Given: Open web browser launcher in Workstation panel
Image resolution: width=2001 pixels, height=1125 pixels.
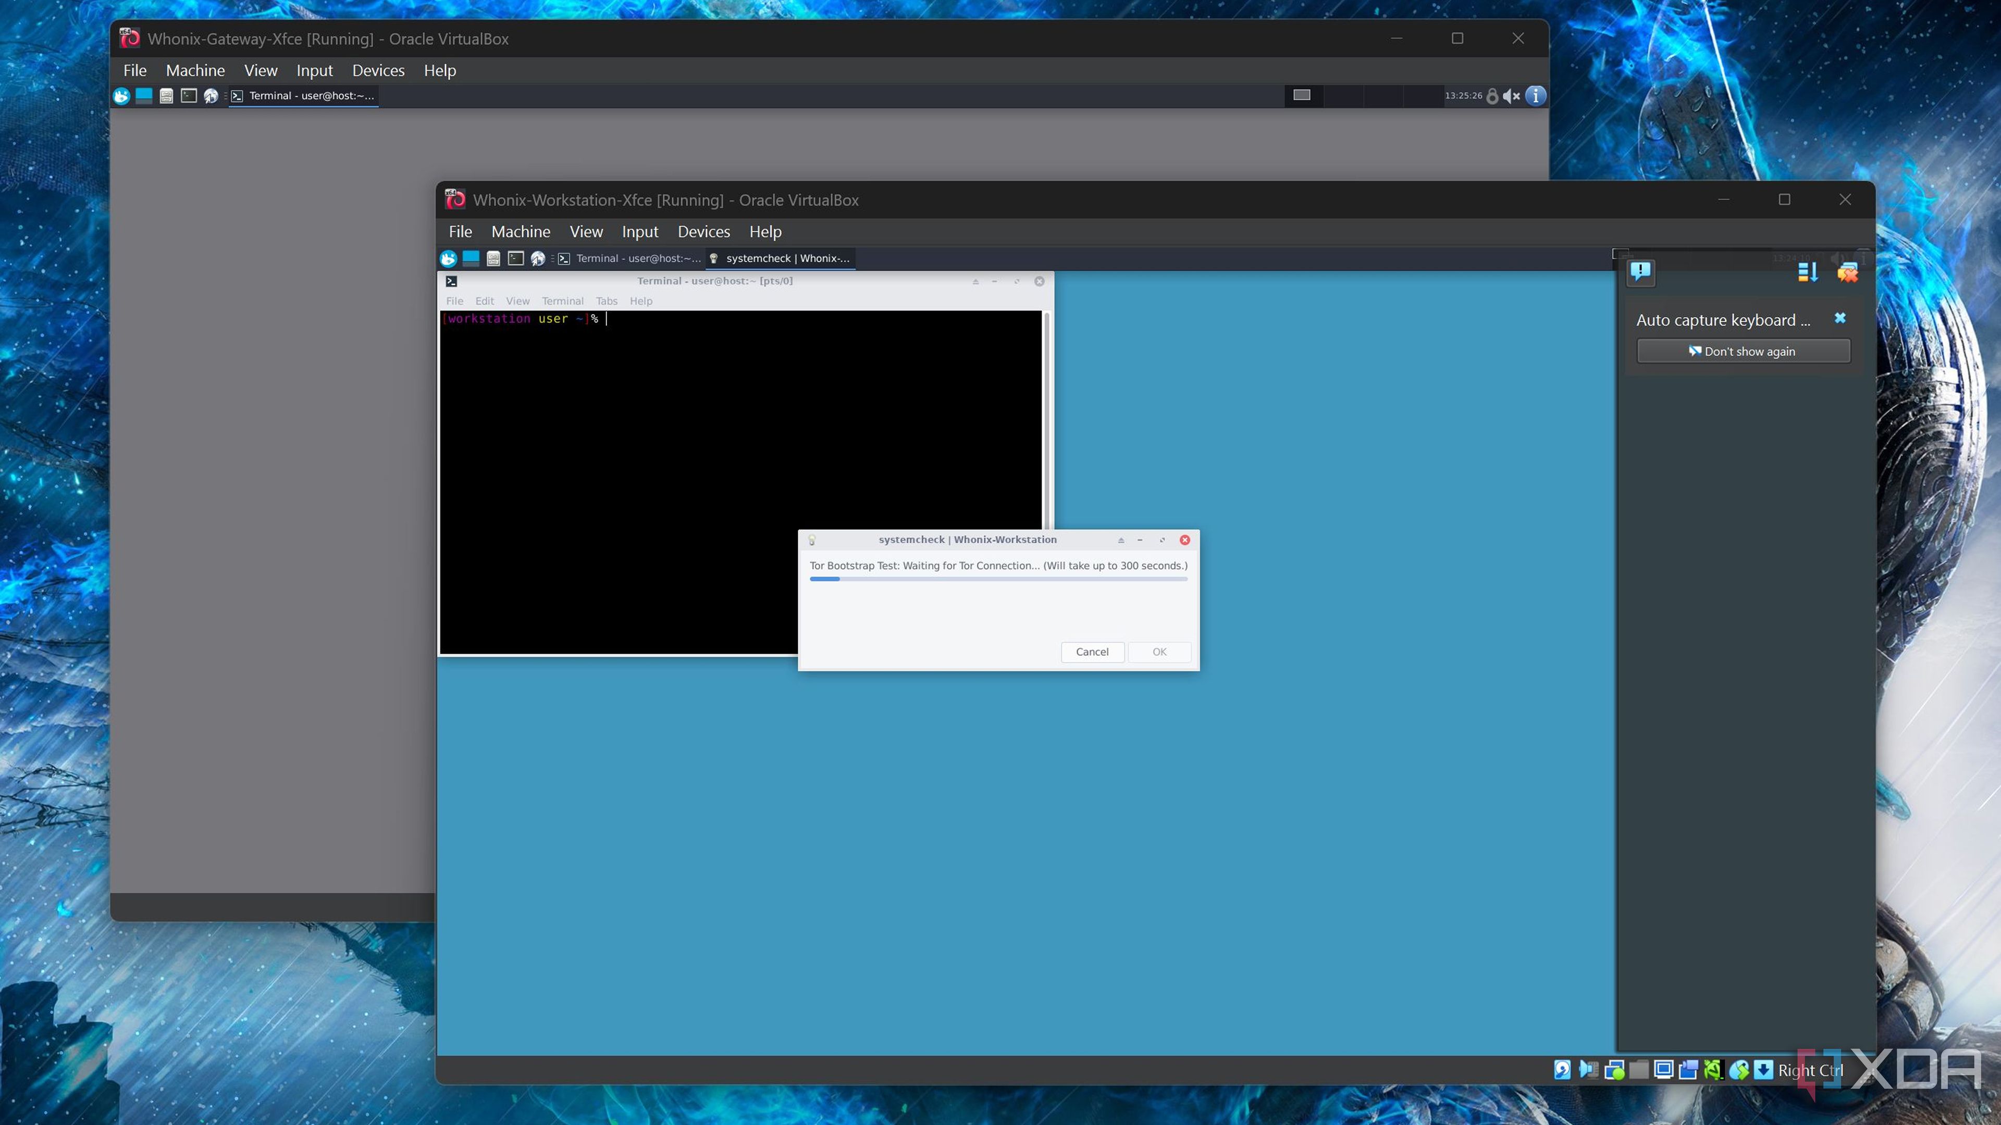Looking at the screenshot, I should [538, 258].
